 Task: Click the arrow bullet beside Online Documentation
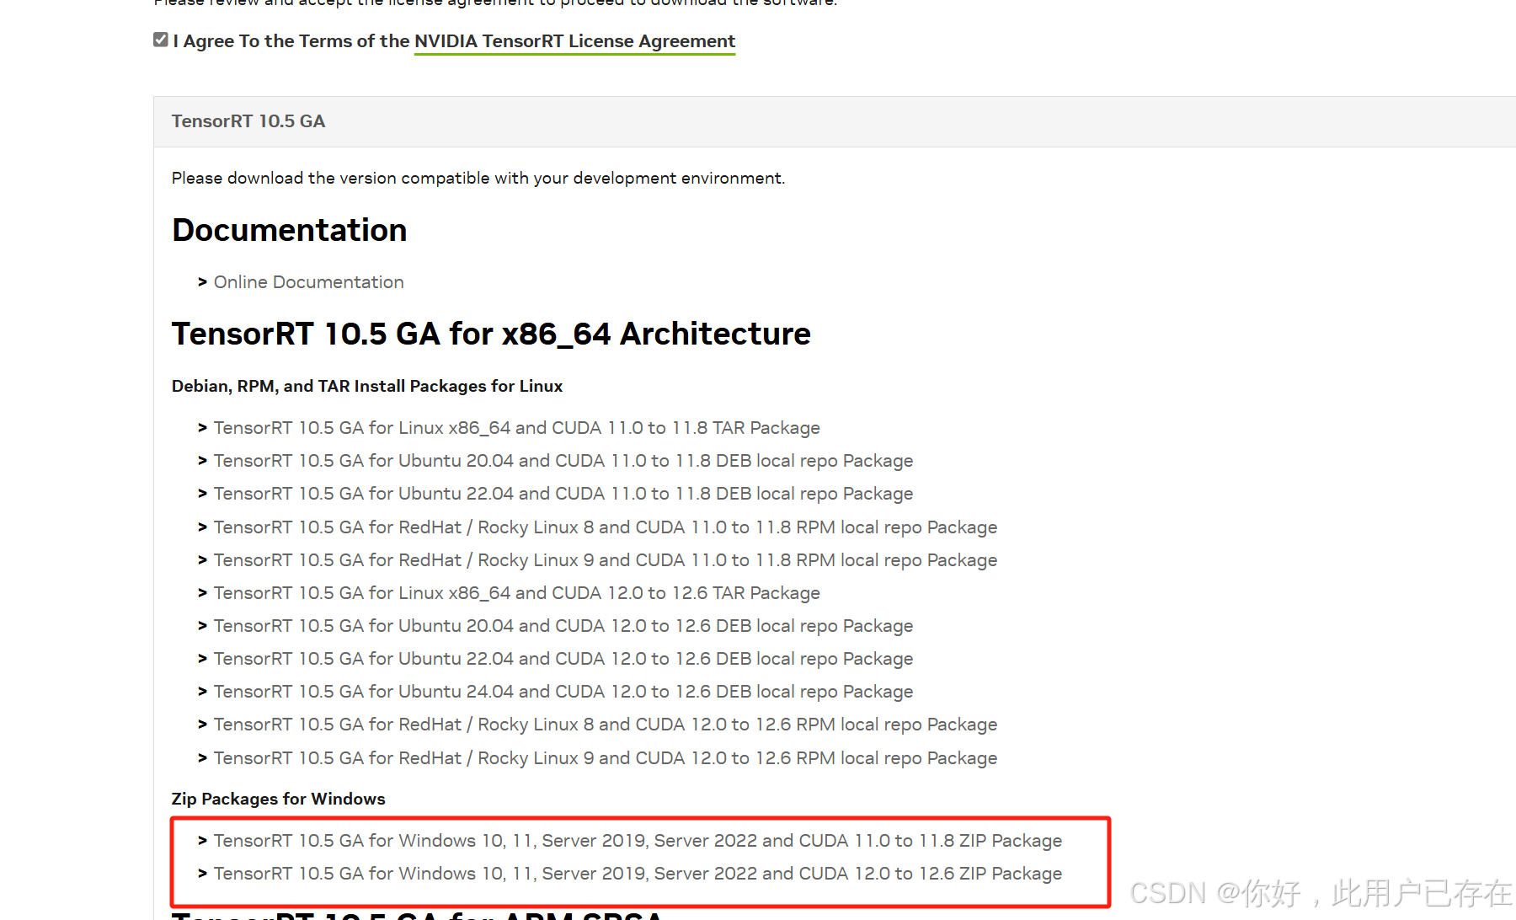202,282
